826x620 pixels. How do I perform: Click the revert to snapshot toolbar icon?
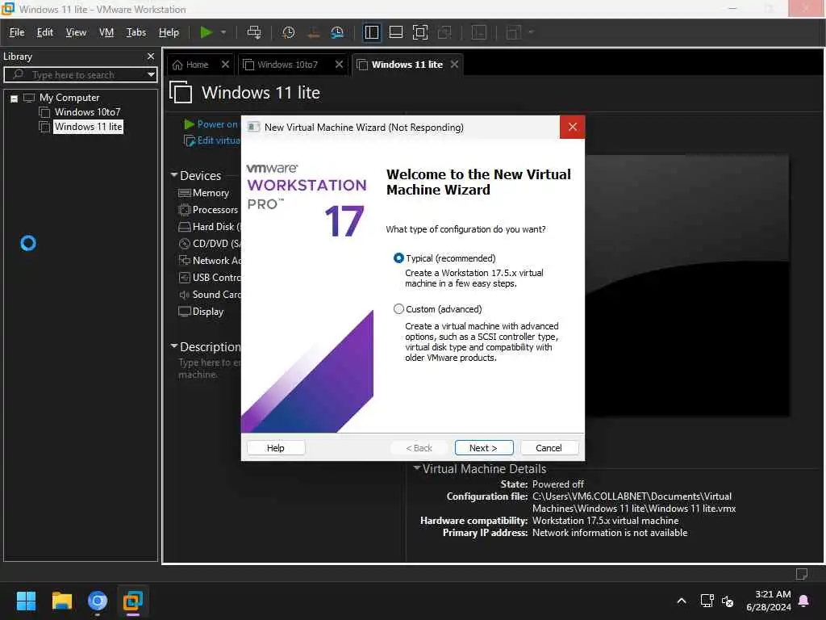(313, 32)
